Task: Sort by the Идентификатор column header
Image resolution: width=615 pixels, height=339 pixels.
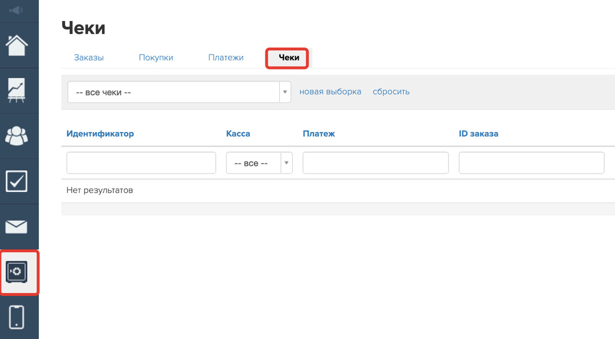Action: [100, 134]
